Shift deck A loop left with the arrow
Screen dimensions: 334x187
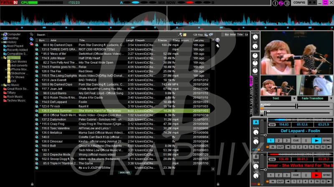288,147
